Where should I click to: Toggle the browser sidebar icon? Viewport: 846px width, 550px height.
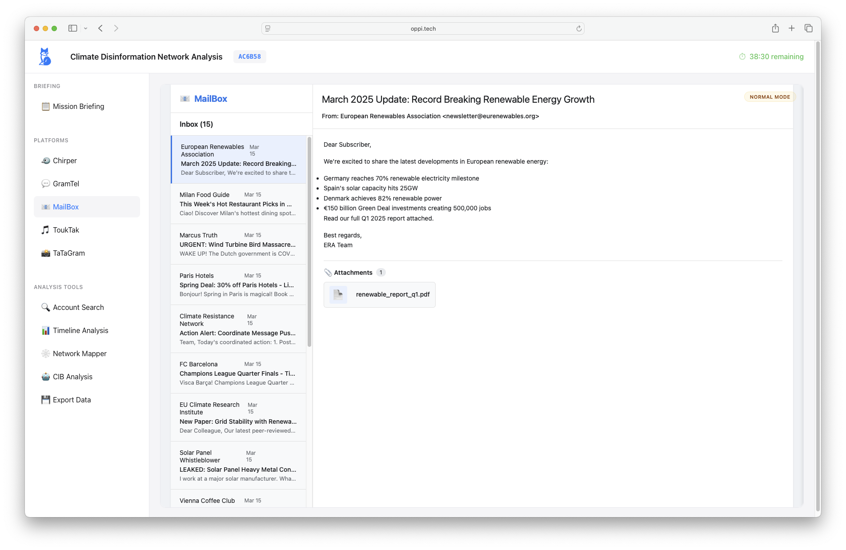tap(72, 28)
